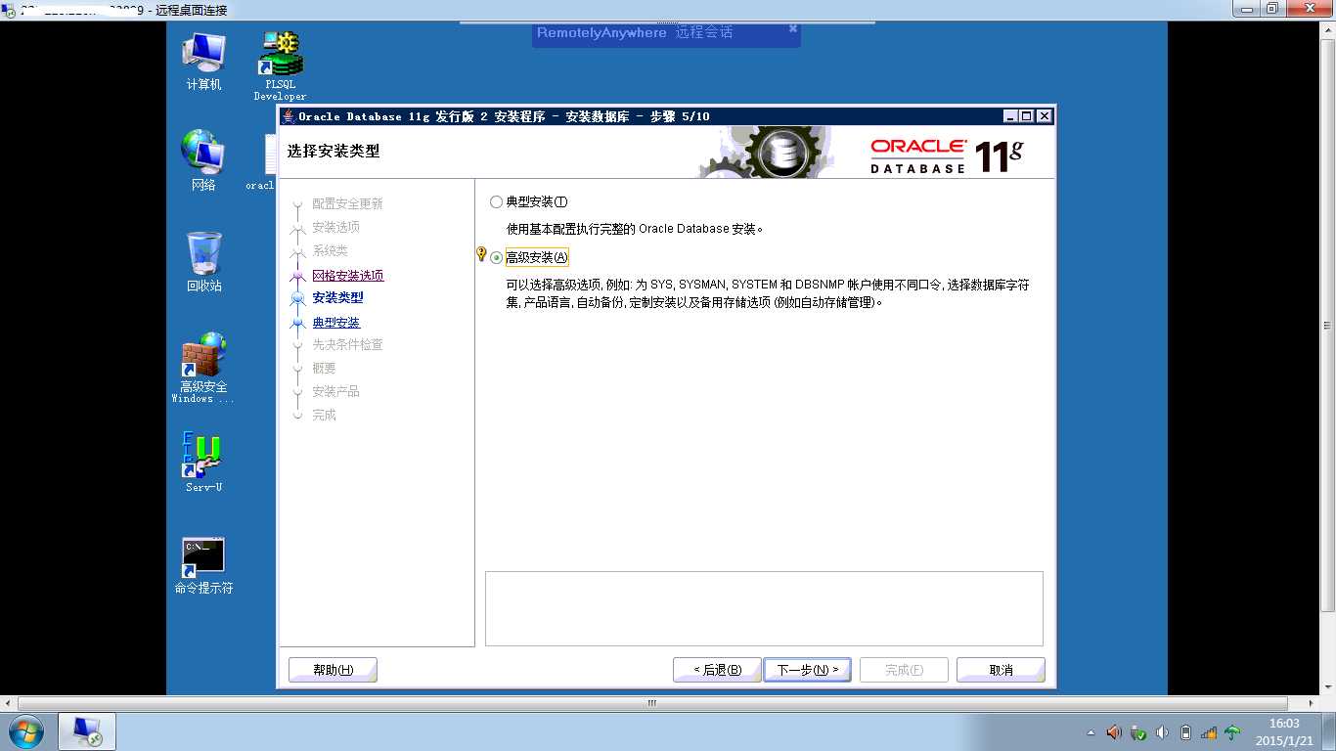The image size is (1336, 751).
Task: Click the 后退(B) back button
Action: (x=717, y=670)
